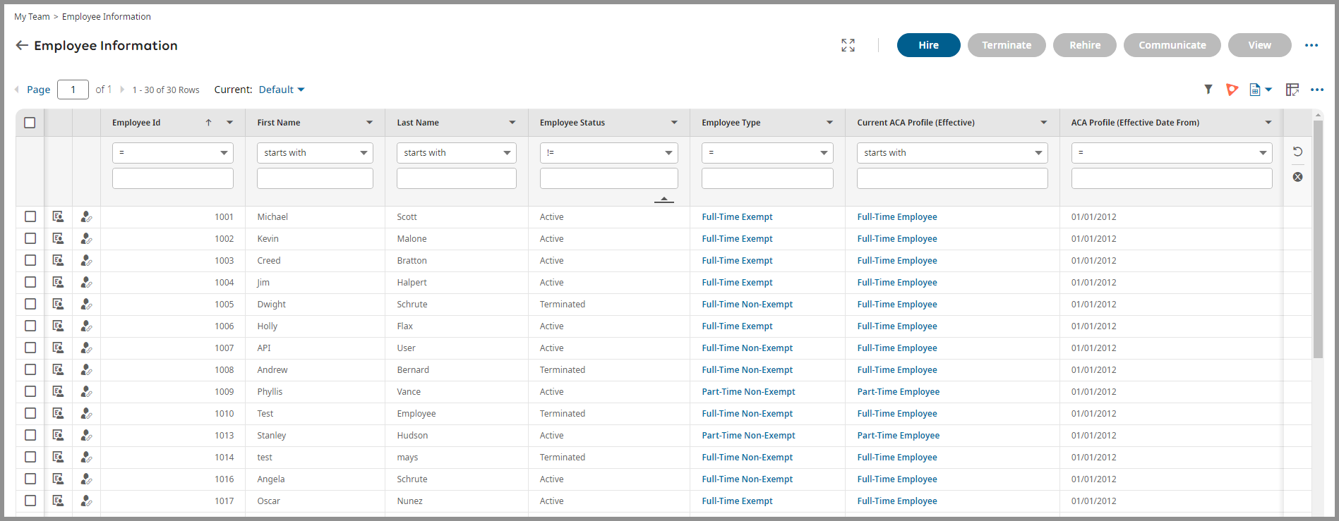This screenshot has height=521, width=1339.
Task: Select checkbox for Michael Scott row
Action: pos(30,216)
